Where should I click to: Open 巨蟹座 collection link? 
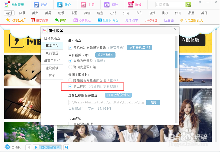(169, 20)
